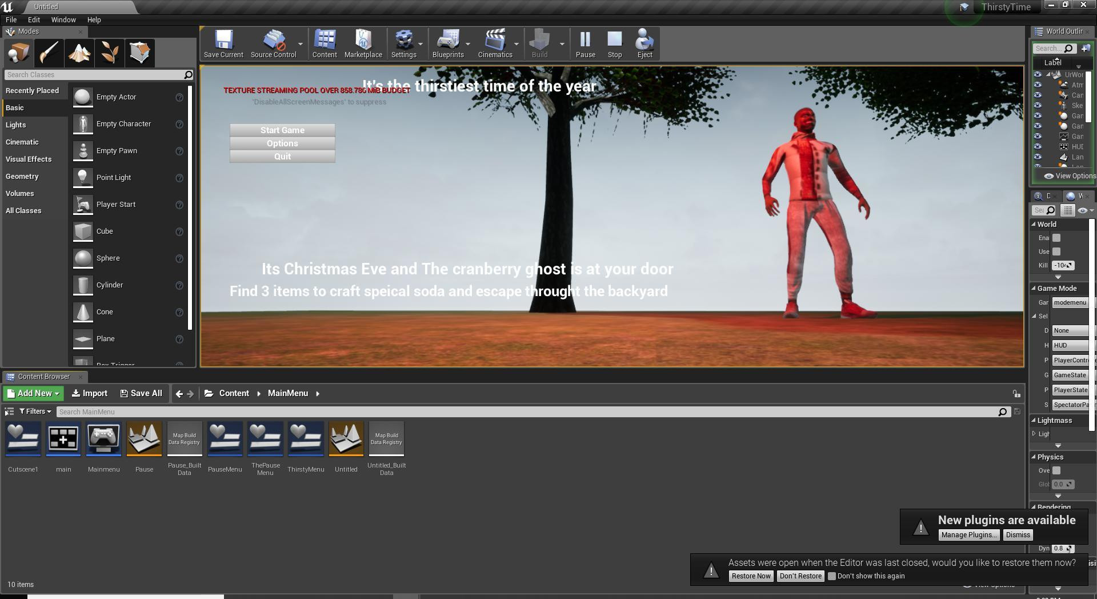Open the Blueprints toolbar icon

pos(447,43)
